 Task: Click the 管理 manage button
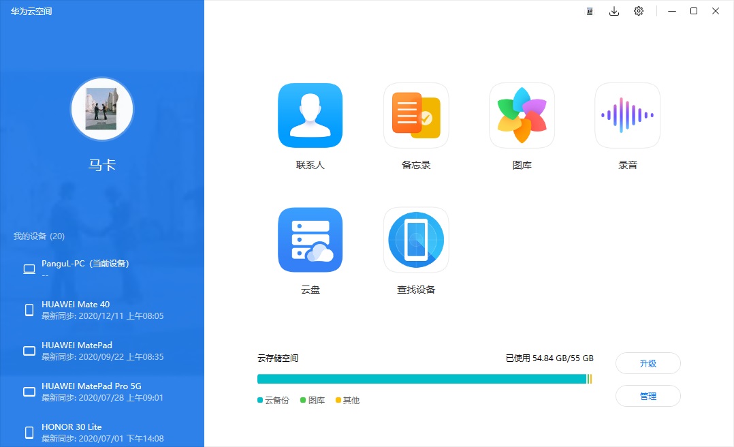coord(648,396)
